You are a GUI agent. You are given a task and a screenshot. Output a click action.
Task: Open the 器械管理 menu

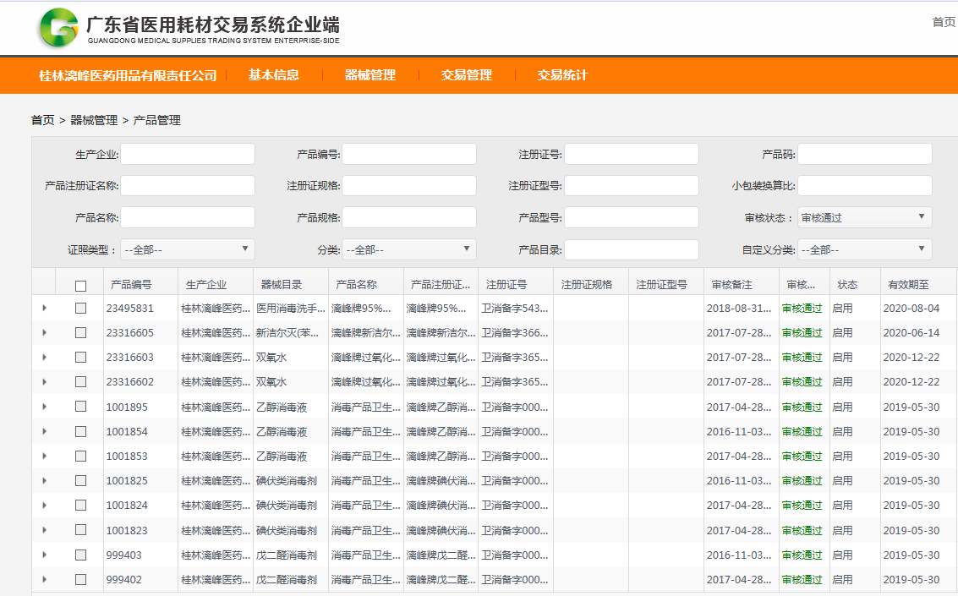(370, 75)
